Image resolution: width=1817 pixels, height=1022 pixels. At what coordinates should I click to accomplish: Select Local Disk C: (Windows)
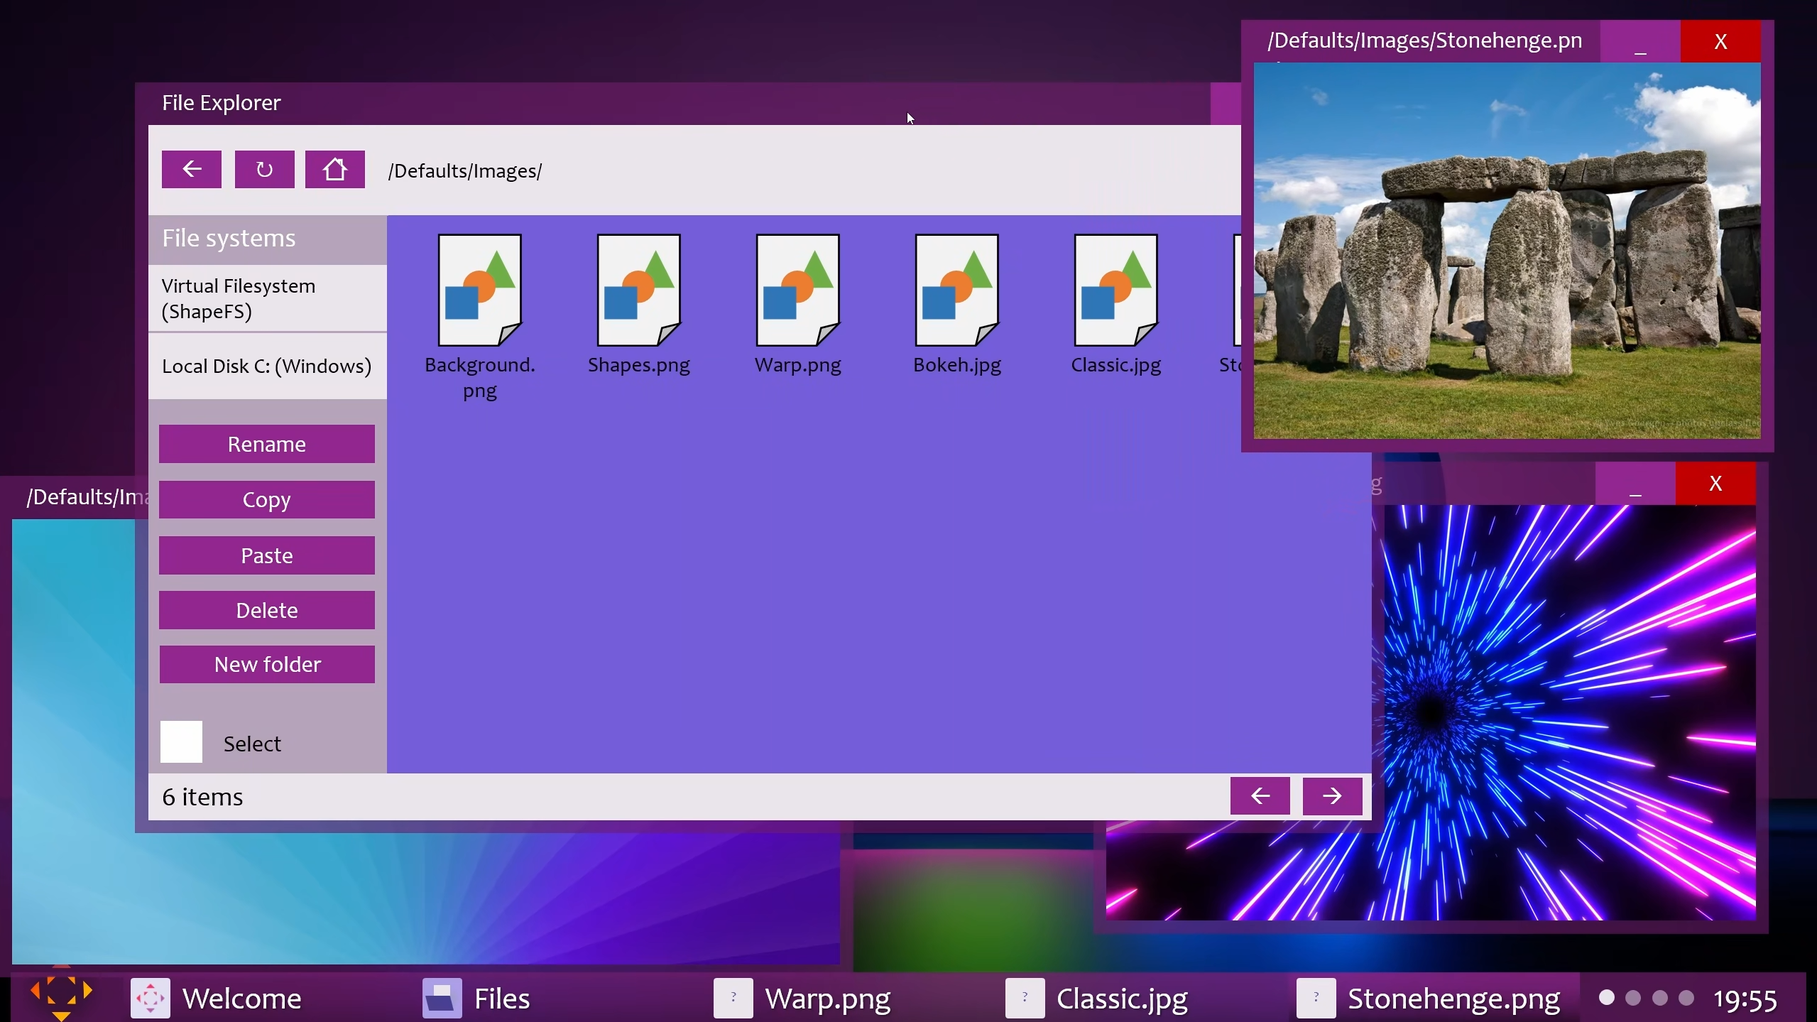(x=267, y=366)
